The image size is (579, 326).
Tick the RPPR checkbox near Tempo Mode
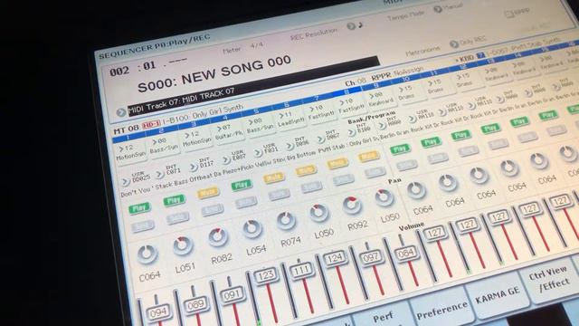[x=508, y=14]
